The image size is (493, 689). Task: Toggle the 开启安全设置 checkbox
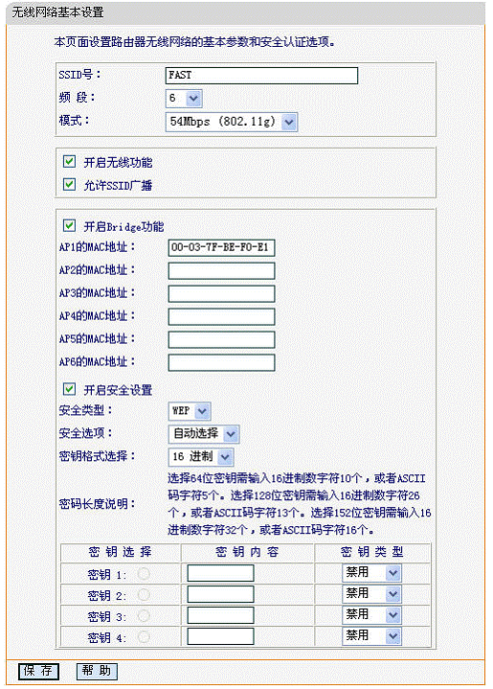click(69, 389)
